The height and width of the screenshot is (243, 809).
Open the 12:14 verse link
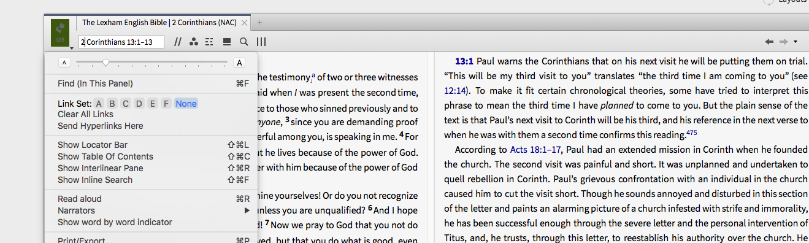point(454,90)
